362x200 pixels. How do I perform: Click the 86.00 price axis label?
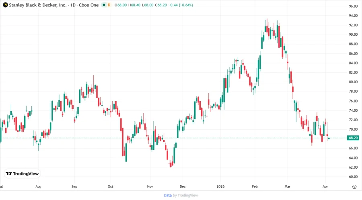353,54
